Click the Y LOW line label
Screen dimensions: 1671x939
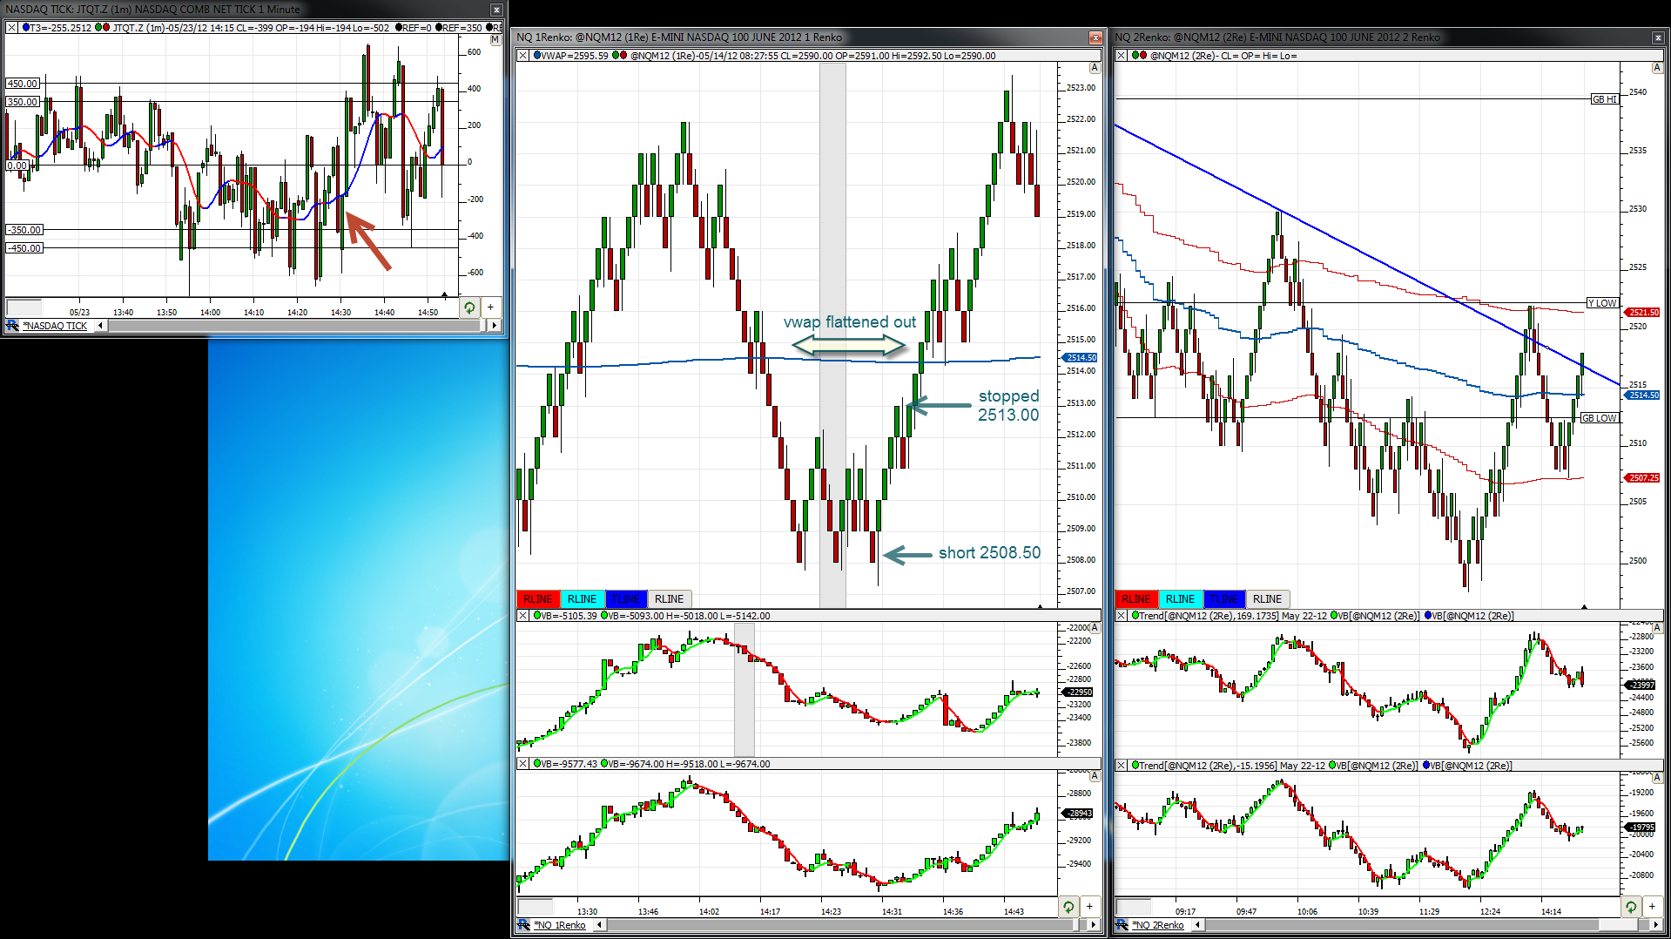pos(1602,303)
